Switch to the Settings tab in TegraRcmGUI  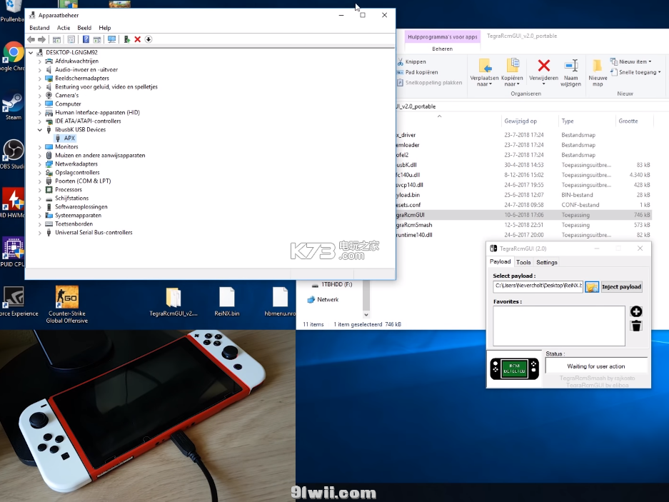[x=546, y=262]
